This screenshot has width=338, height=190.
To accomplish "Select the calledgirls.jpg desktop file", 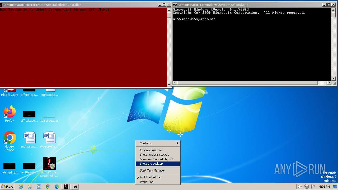I will (10, 168).
